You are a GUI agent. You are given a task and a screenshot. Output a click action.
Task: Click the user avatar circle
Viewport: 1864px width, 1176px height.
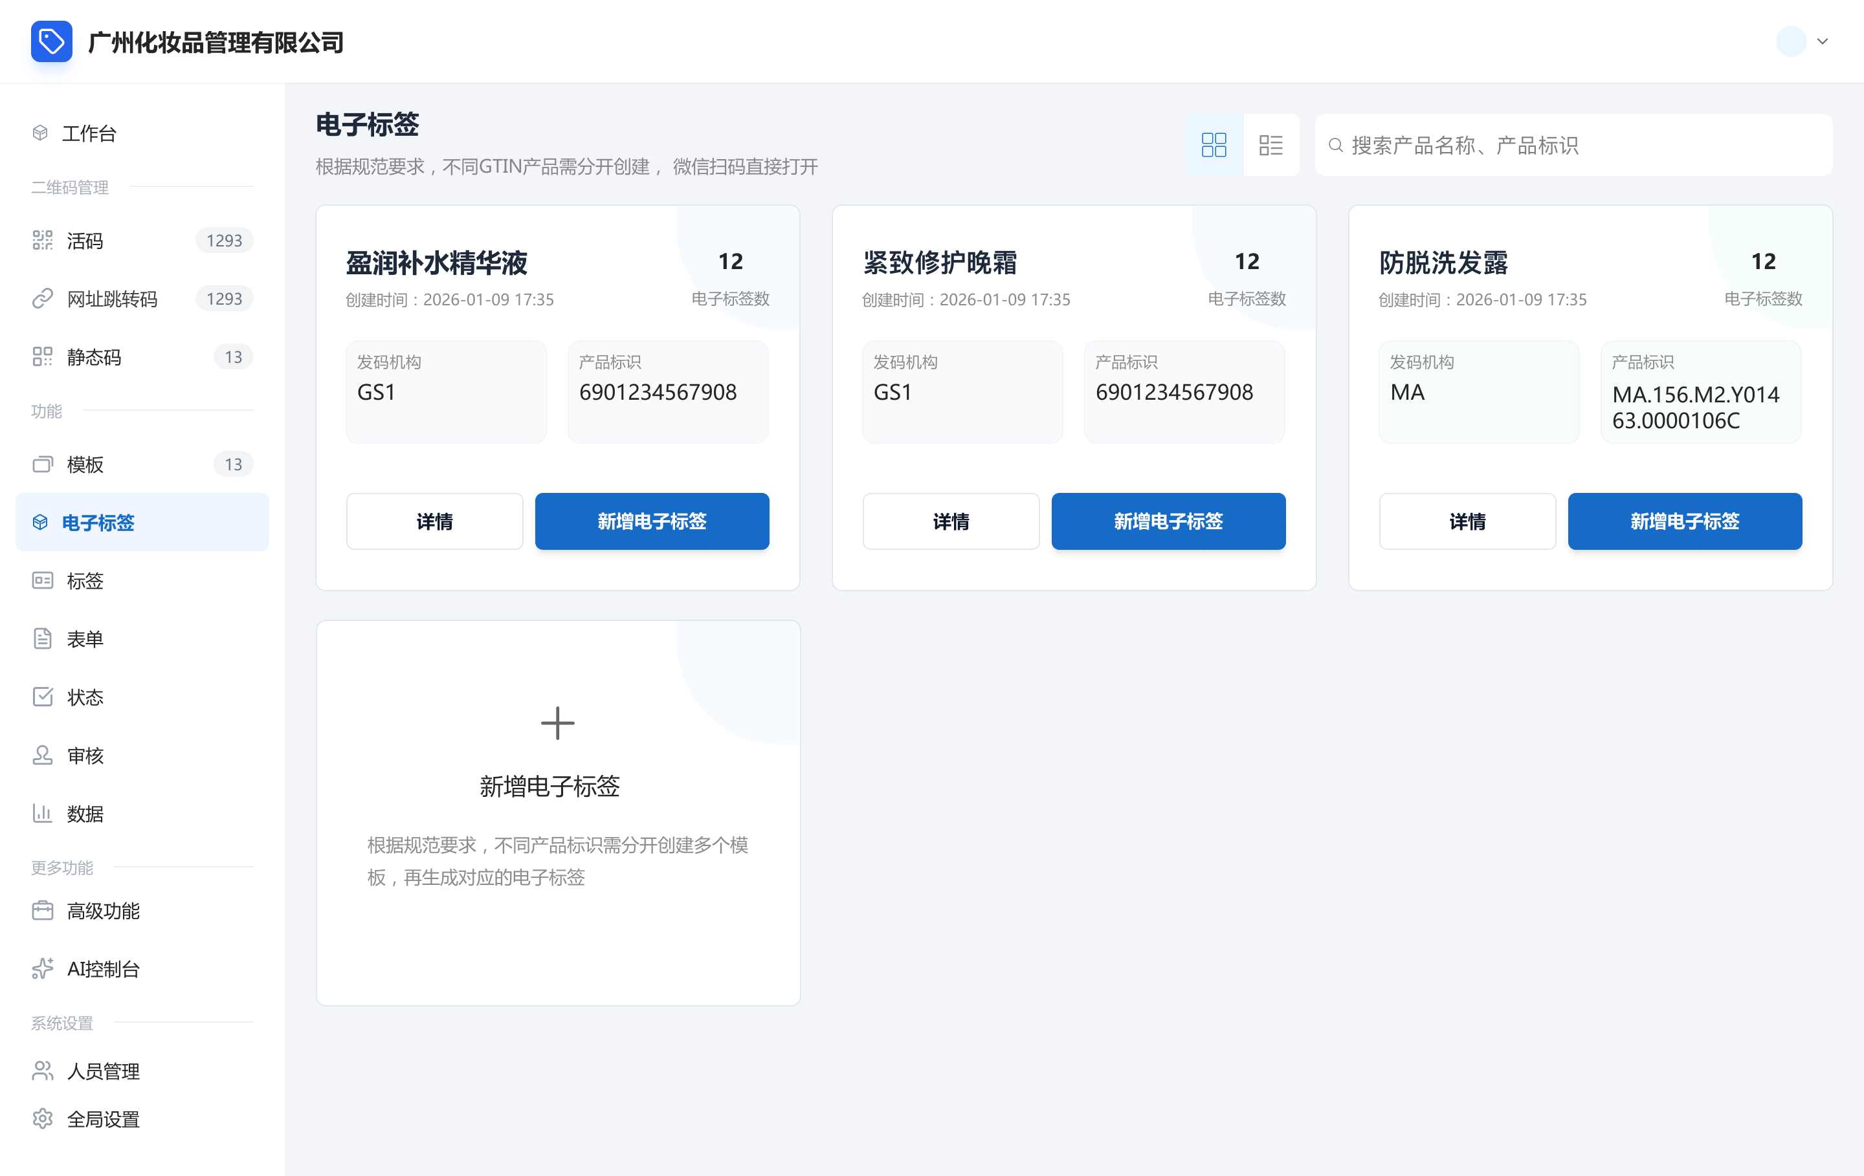pos(1790,42)
